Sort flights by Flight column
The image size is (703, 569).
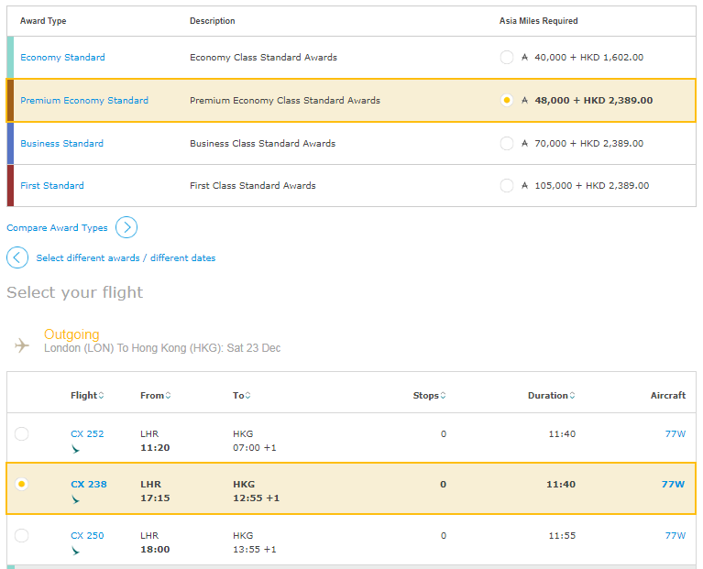[x=87, y=396]
